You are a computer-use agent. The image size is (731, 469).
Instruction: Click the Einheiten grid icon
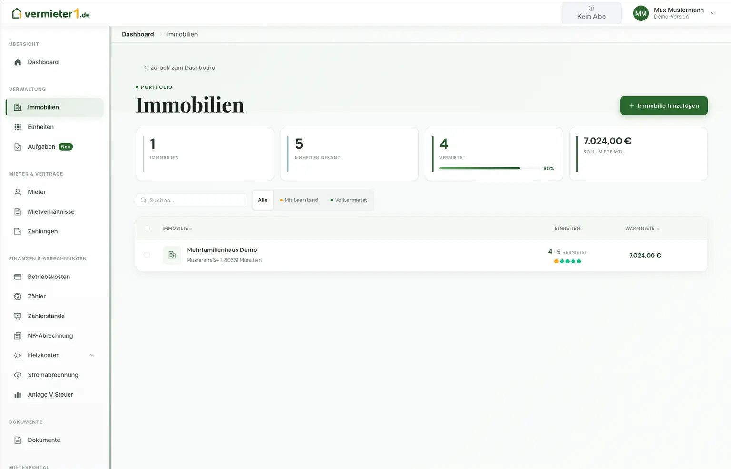[18, 127]
